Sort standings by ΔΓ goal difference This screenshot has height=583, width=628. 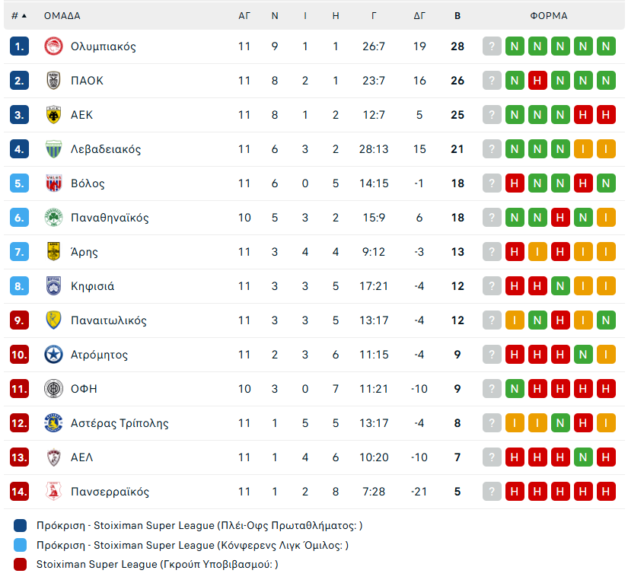419,16
